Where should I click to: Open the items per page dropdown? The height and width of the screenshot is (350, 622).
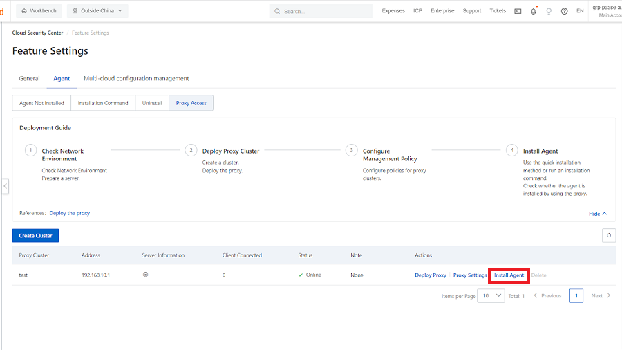492,295
